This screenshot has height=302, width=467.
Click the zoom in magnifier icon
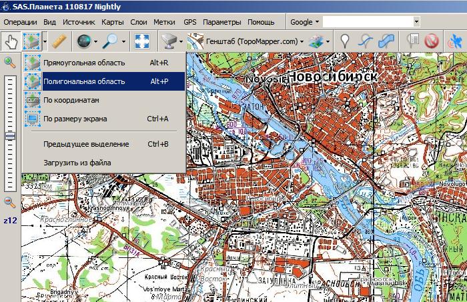point(10,63)
